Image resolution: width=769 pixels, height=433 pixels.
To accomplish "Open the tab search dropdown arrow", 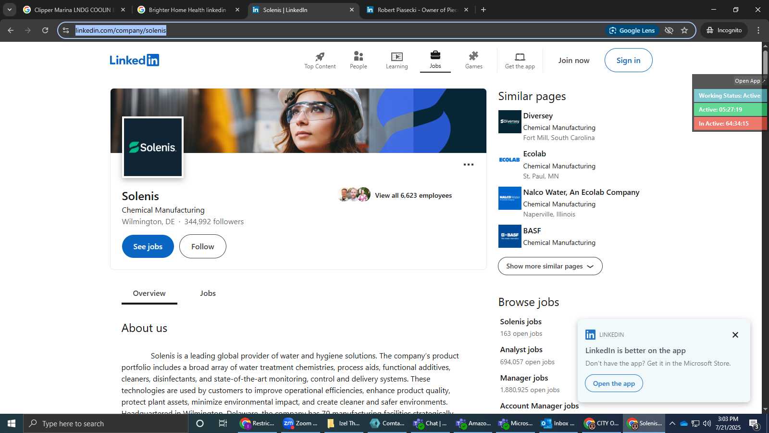I will coord(9,10).
